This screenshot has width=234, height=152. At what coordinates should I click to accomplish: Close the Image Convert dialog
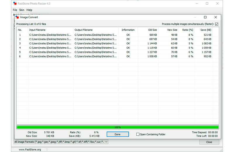pos(216,17)
